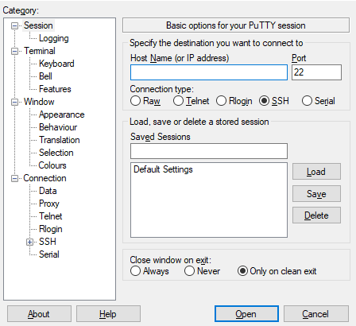This screenshot has width=356, height=326.
Task: Collapse the Terminal tree node
Action: click(x=14, y=51)
